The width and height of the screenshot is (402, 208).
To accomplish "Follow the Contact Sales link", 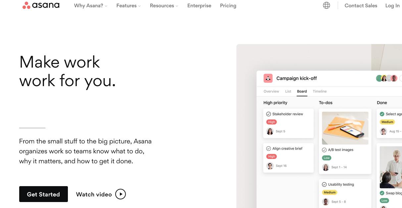I will click(361, 6).
